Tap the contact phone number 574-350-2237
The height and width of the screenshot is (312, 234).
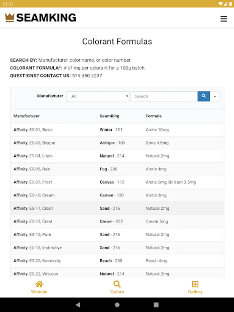(87, 76)
